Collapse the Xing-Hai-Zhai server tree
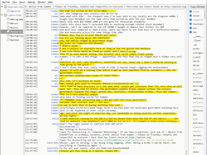The height and width of the screenshot is (155, 207). tap(2, 7)
